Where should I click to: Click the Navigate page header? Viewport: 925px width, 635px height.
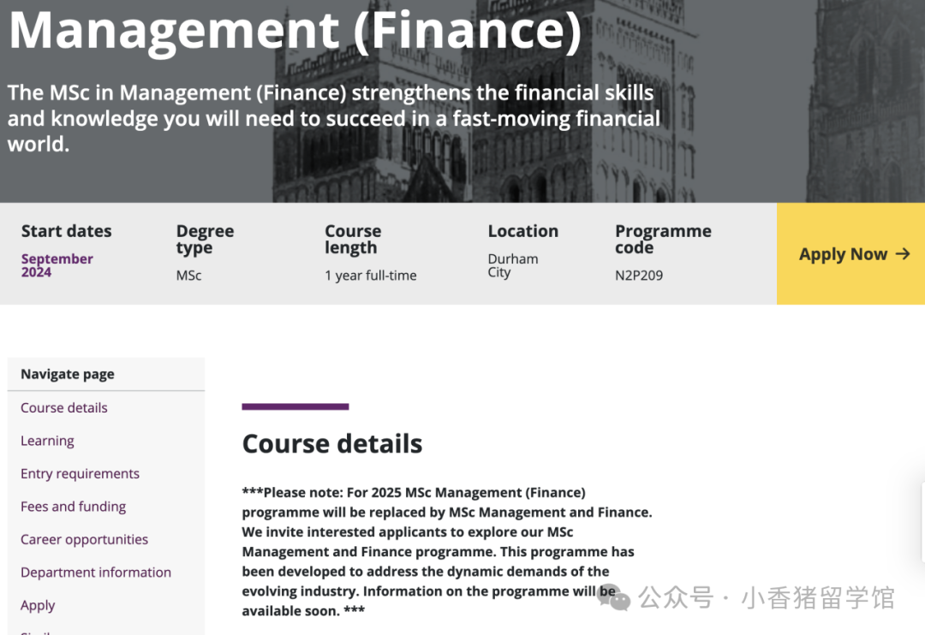click(68, 375)
